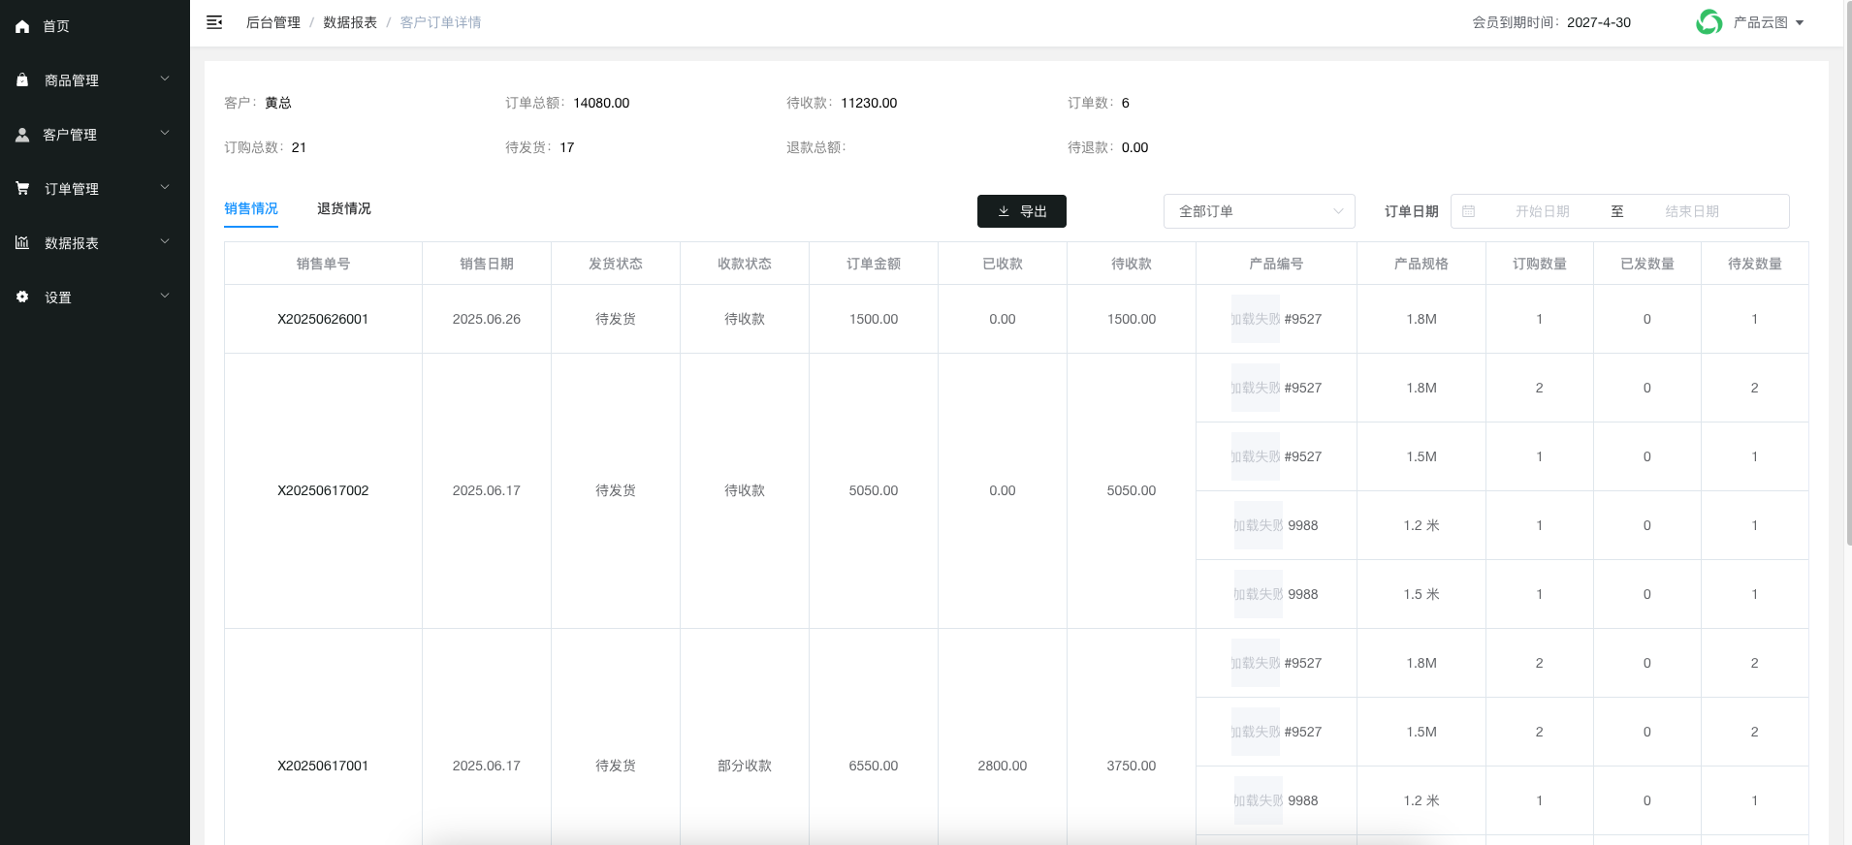This screenshot has width=1852, height=845.
Task: Click the 结束日期 end date field
Action: point(1692,211)
